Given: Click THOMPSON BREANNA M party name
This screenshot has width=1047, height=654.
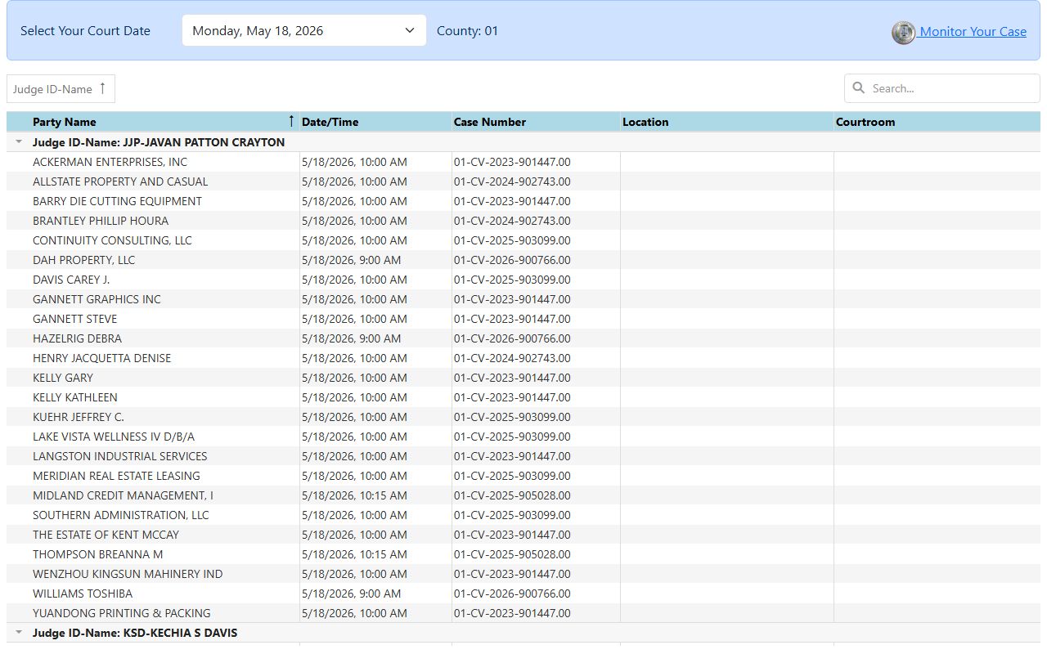Looking at the screenshot, I should point(98,554).
